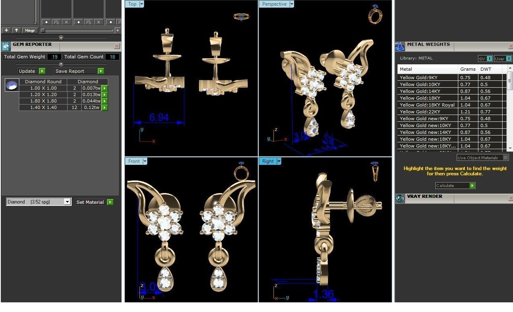Click save disk icon under second thumbnail slot
Screen dimensions: 513x312
click(x=89, y=22)
